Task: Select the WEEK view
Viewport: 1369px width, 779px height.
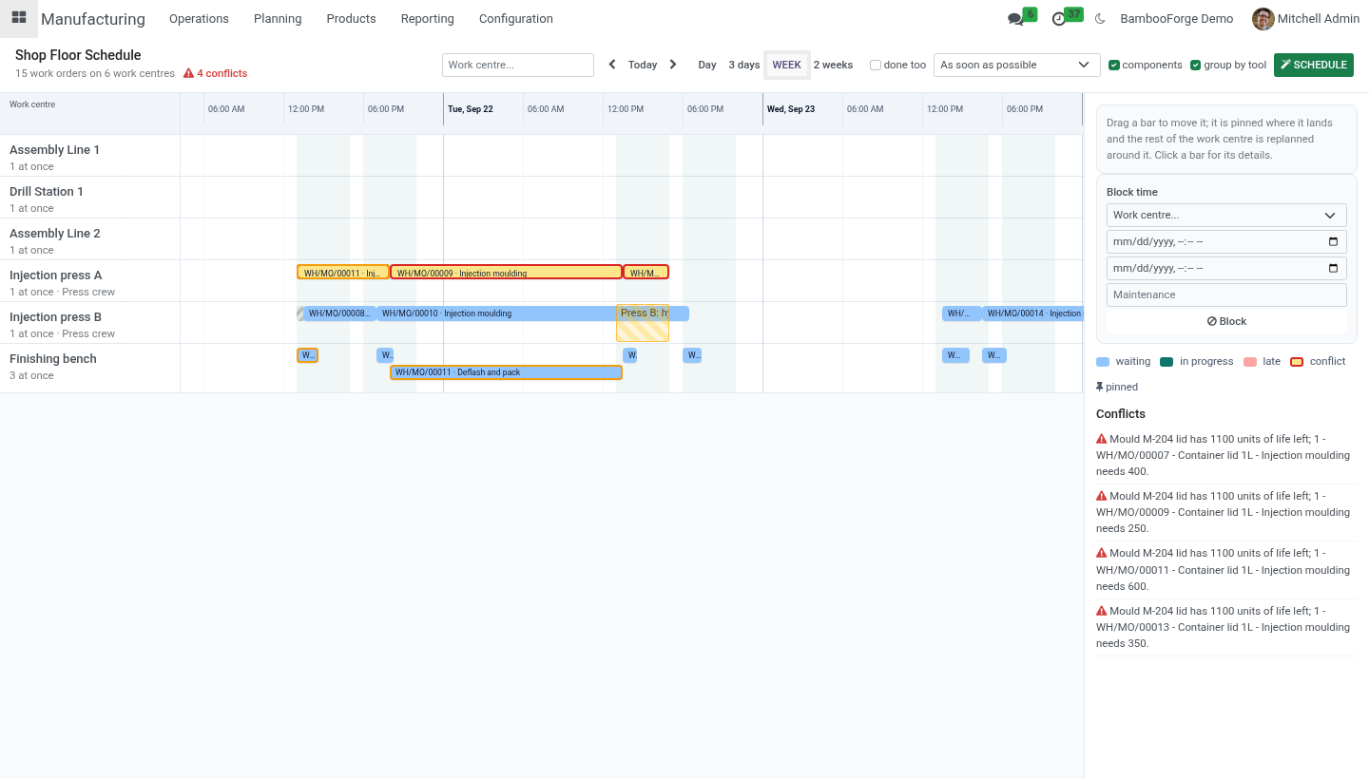Action: pyautogui.click(x=787, y=65)
